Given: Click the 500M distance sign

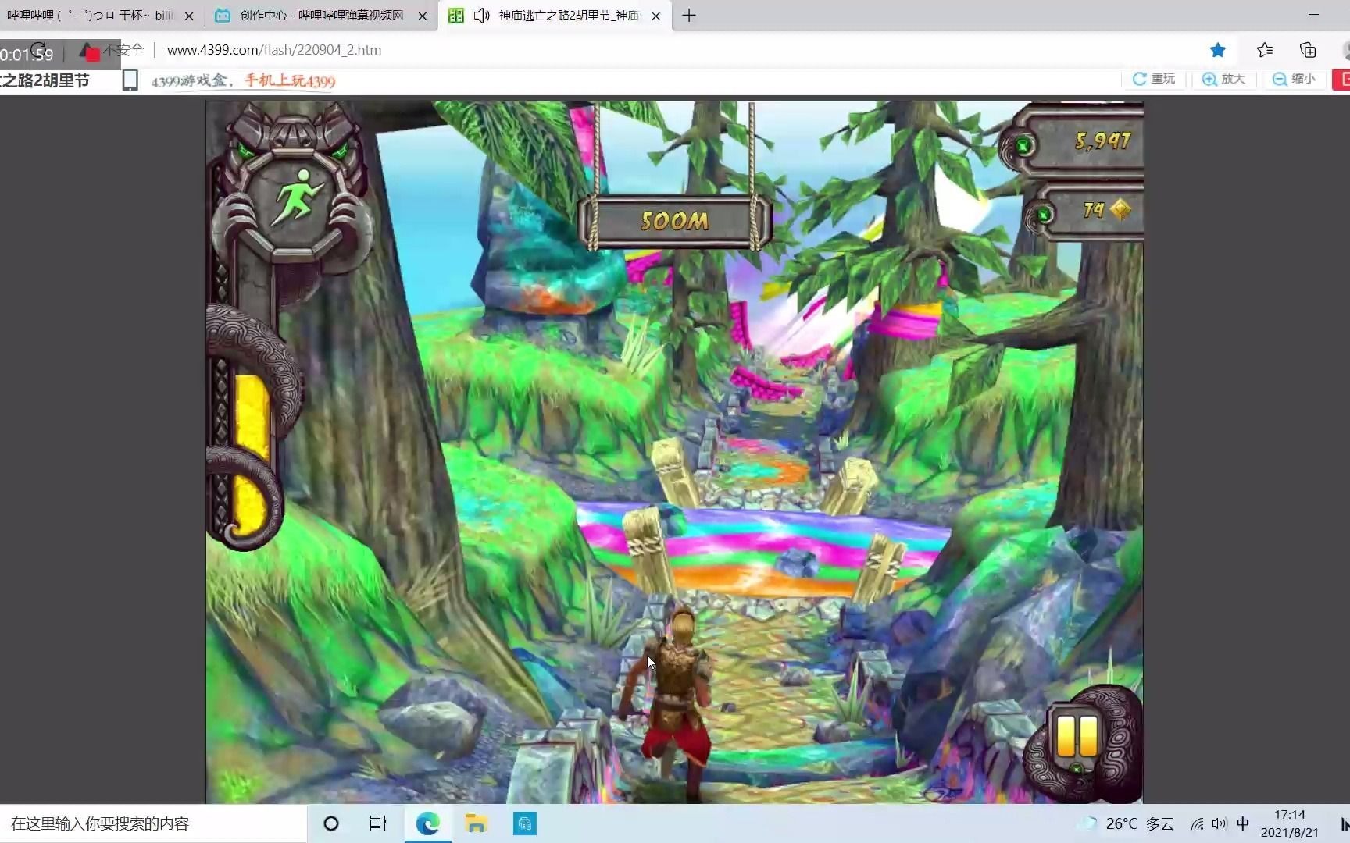Looking at the screenshot, I should [674, 221].
